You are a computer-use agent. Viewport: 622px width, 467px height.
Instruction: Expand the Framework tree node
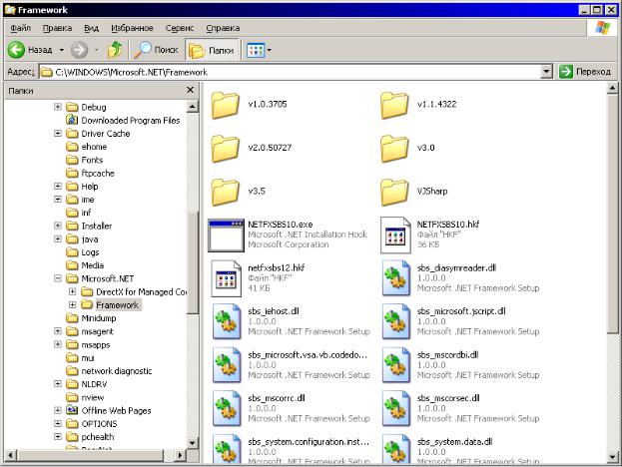[72, 305]
